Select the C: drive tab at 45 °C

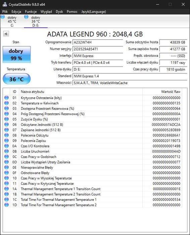click(12, 21)
